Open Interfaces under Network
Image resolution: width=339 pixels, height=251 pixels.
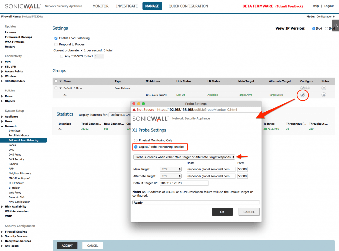click(15, 131)
